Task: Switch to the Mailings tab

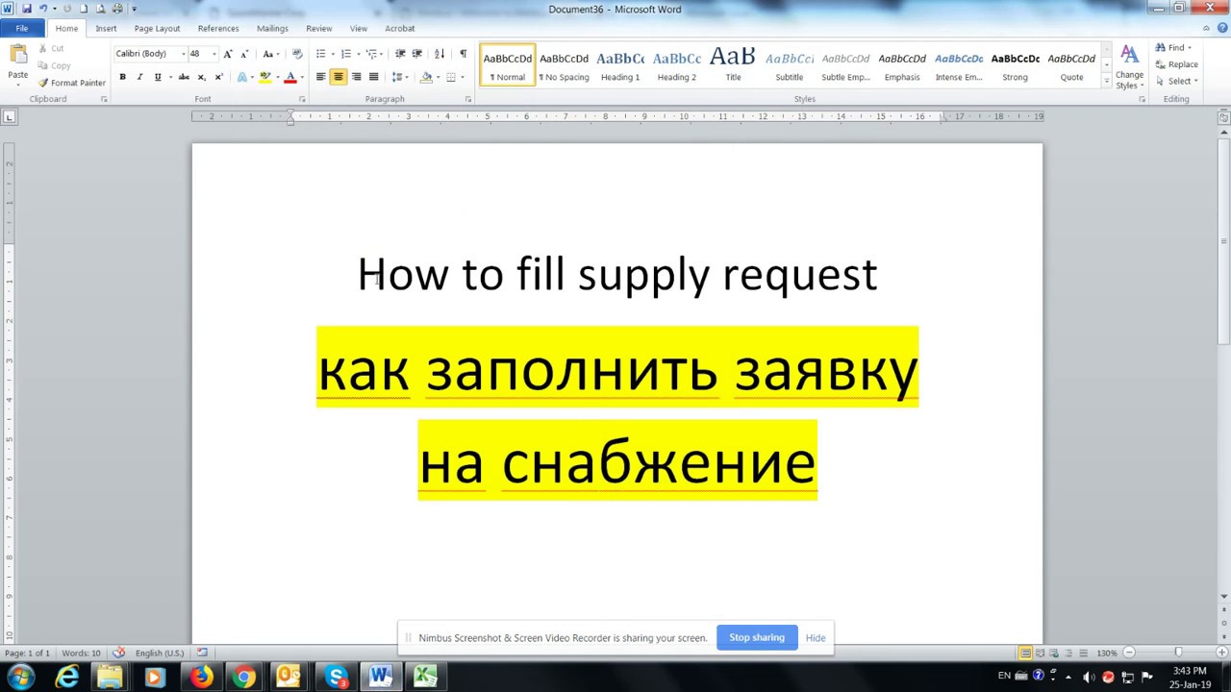Action: pos(272,28)
